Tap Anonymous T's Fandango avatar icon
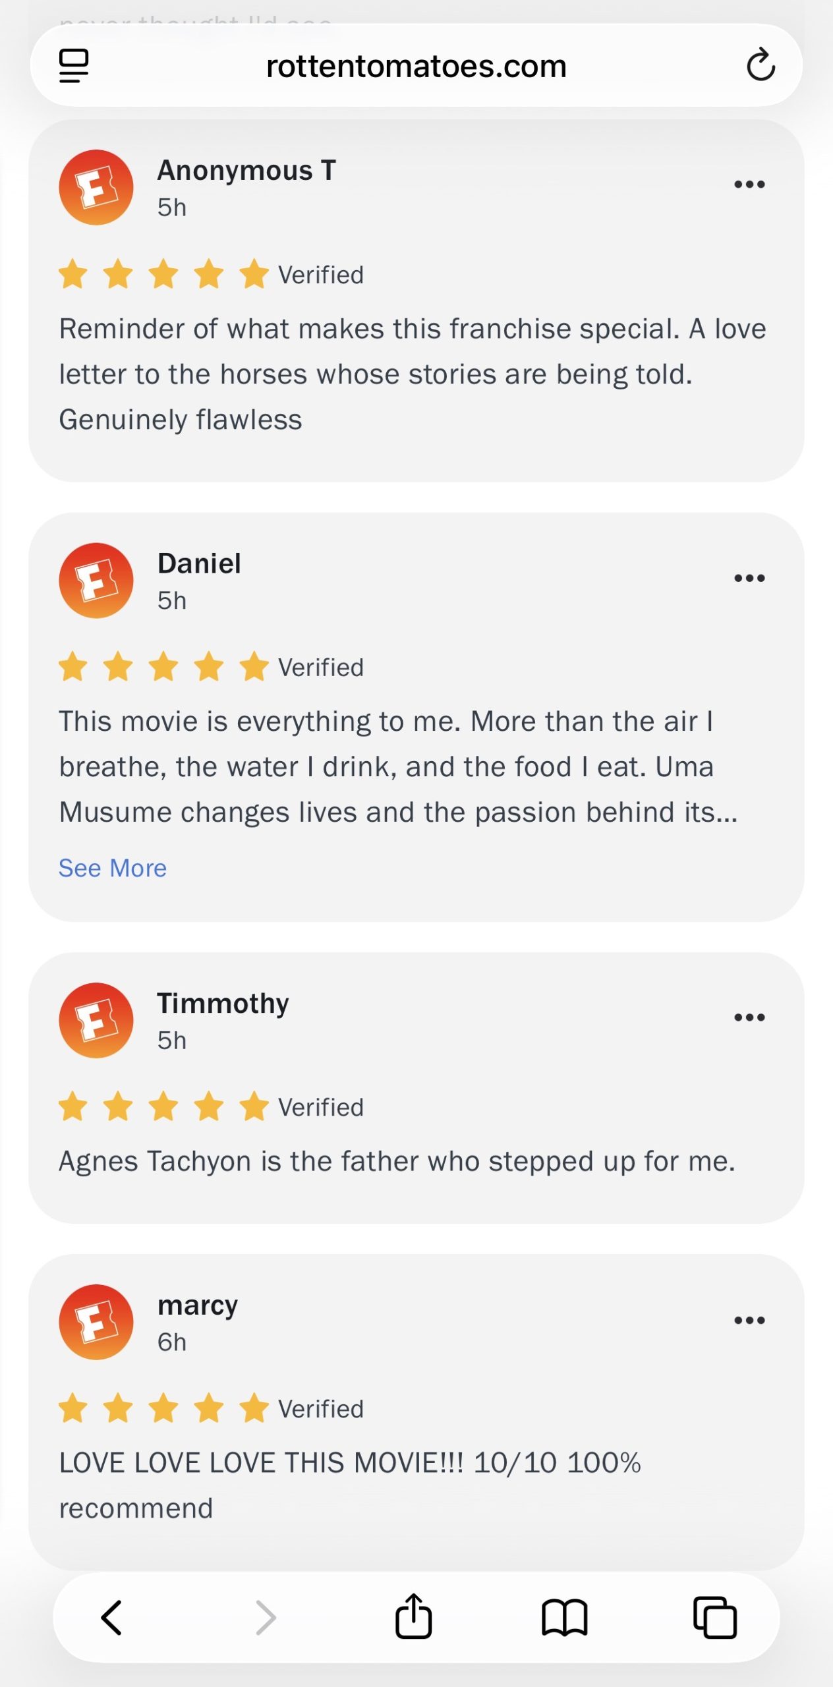Viewport: 833px width, 1687px height. click(x=96, y=187)
